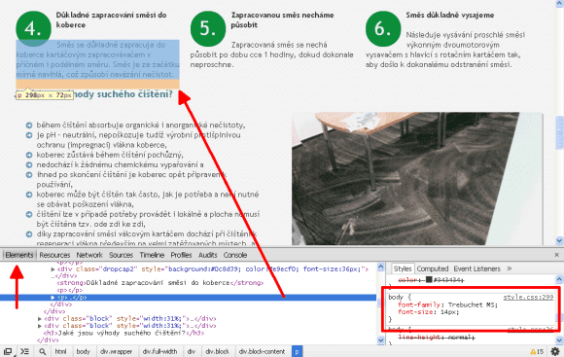
Task: Undock DevTools into separate window
Action: (x=8, y=351)
